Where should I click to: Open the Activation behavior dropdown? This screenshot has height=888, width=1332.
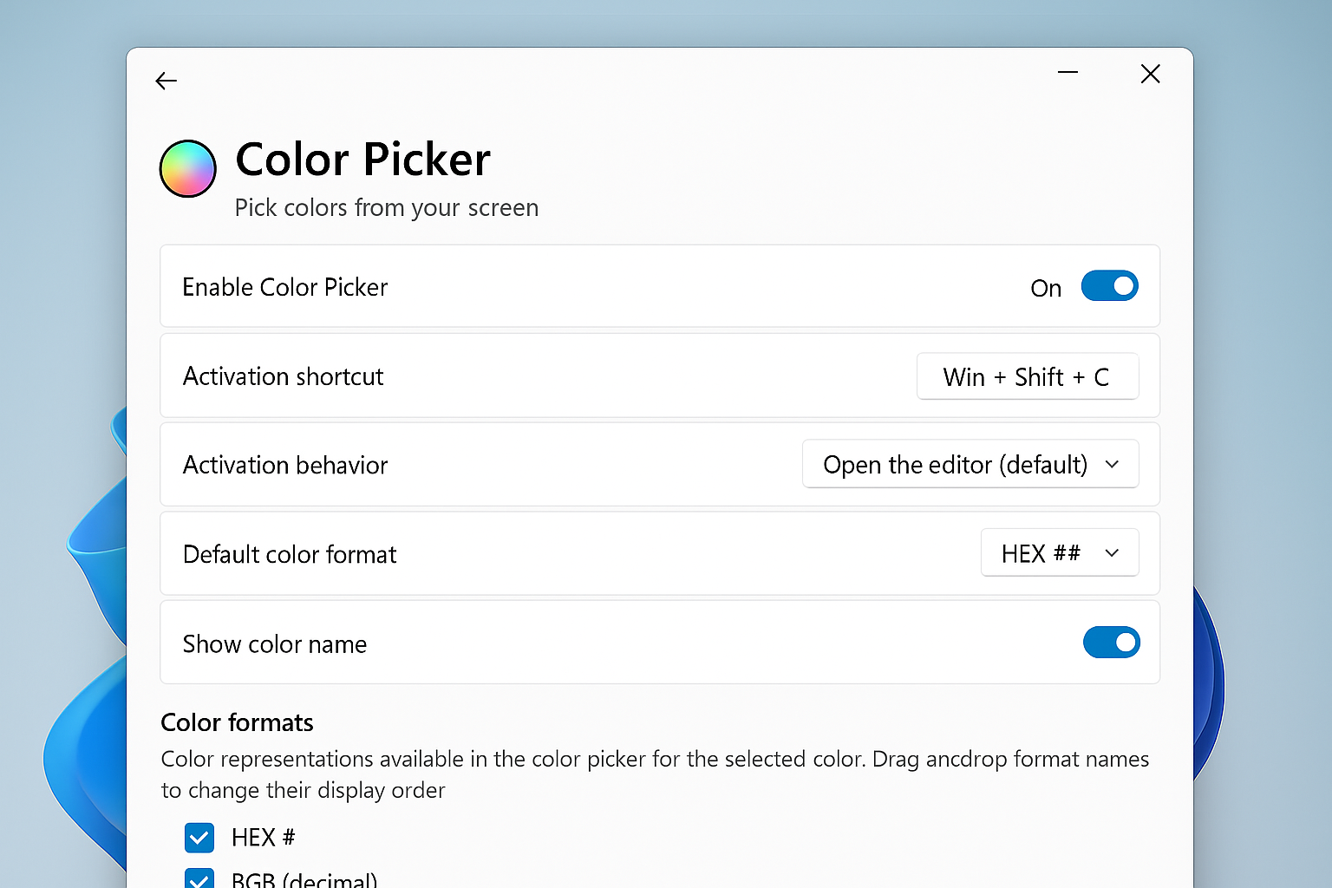click(970, 464)
